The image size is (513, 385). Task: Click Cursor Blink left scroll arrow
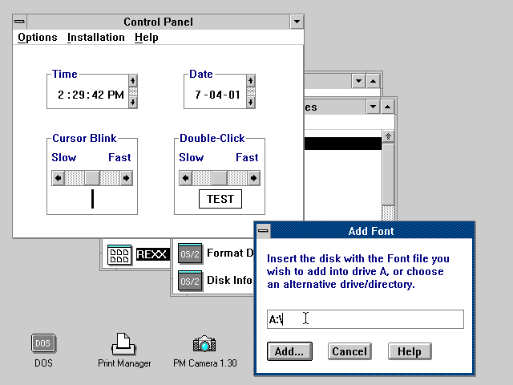58,178
